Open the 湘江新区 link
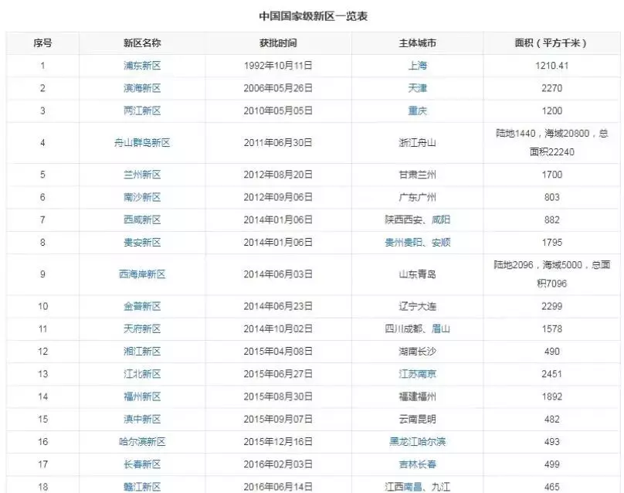This screenshot has width=624, height=493. (x=142, y=352)
